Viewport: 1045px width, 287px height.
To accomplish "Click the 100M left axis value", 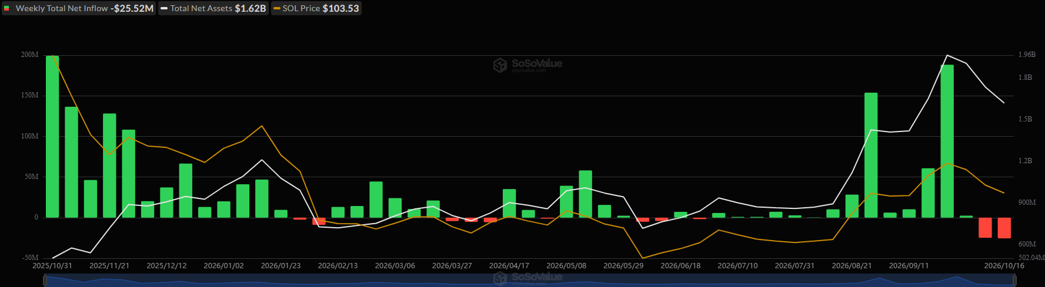I will [x=30, y=136].
